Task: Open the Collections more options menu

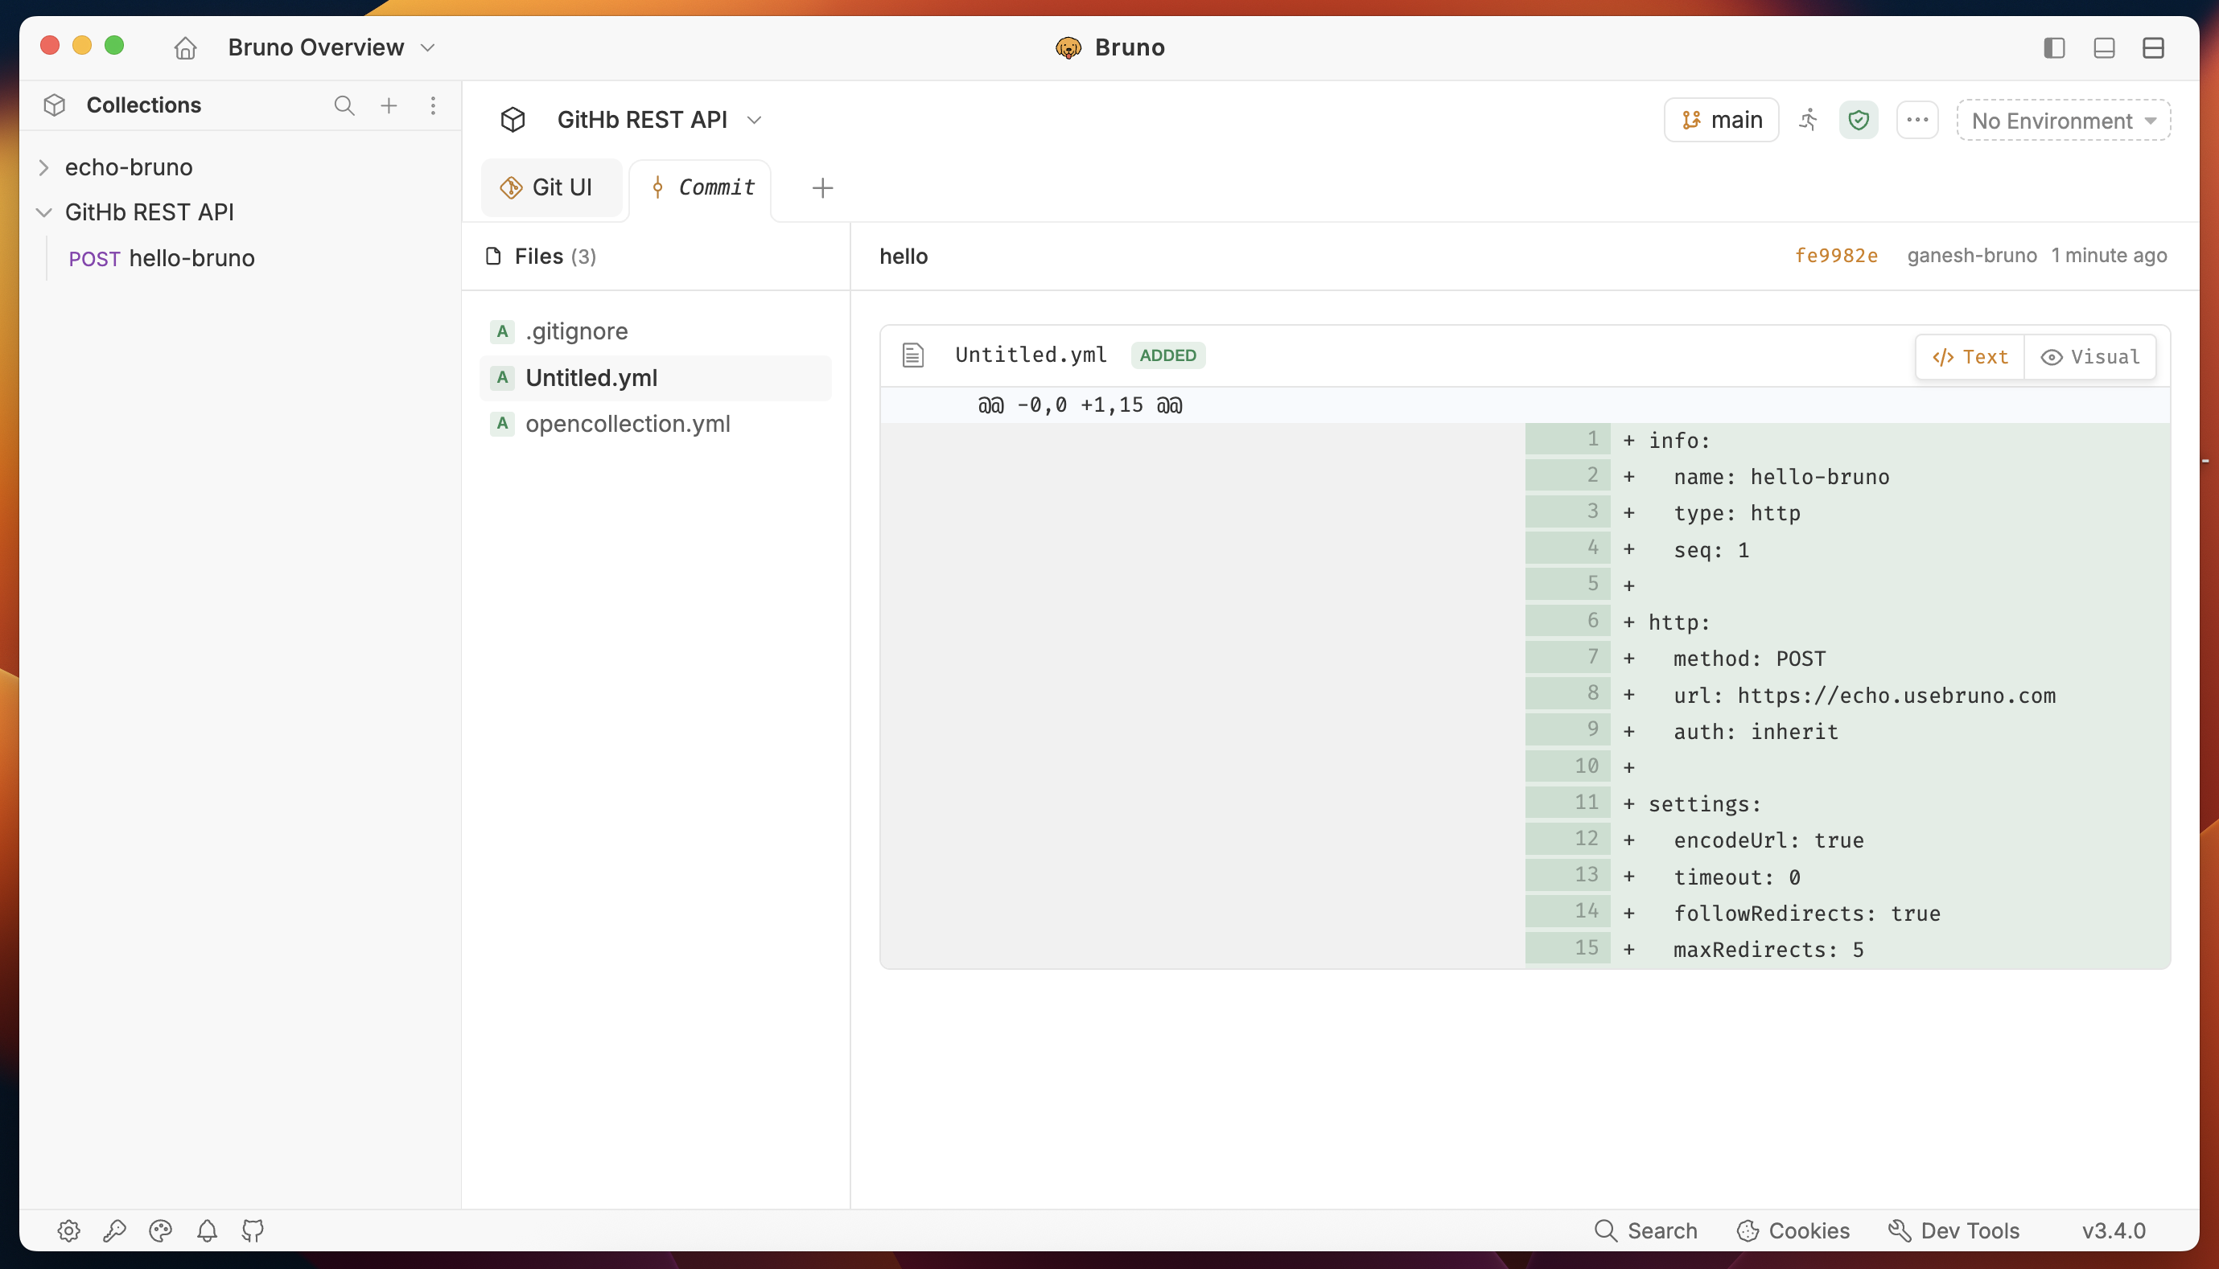Action: pos(433,105)
